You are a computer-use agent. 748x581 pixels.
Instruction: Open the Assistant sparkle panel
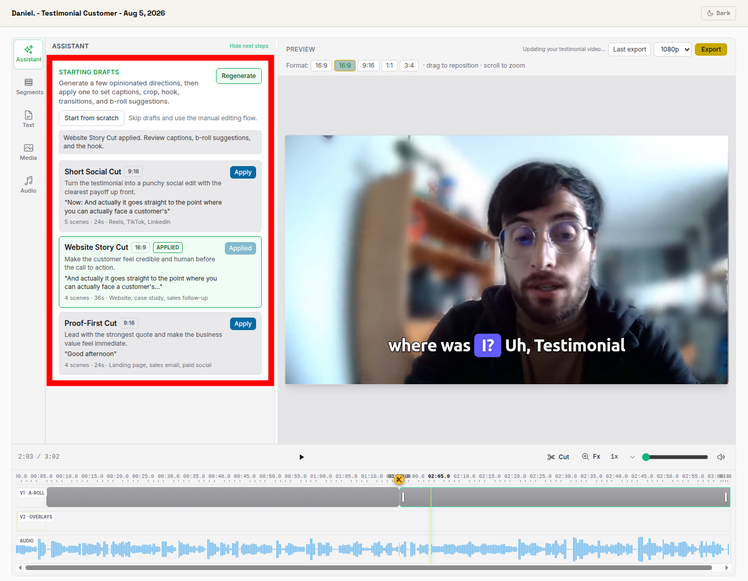point(29,54)
